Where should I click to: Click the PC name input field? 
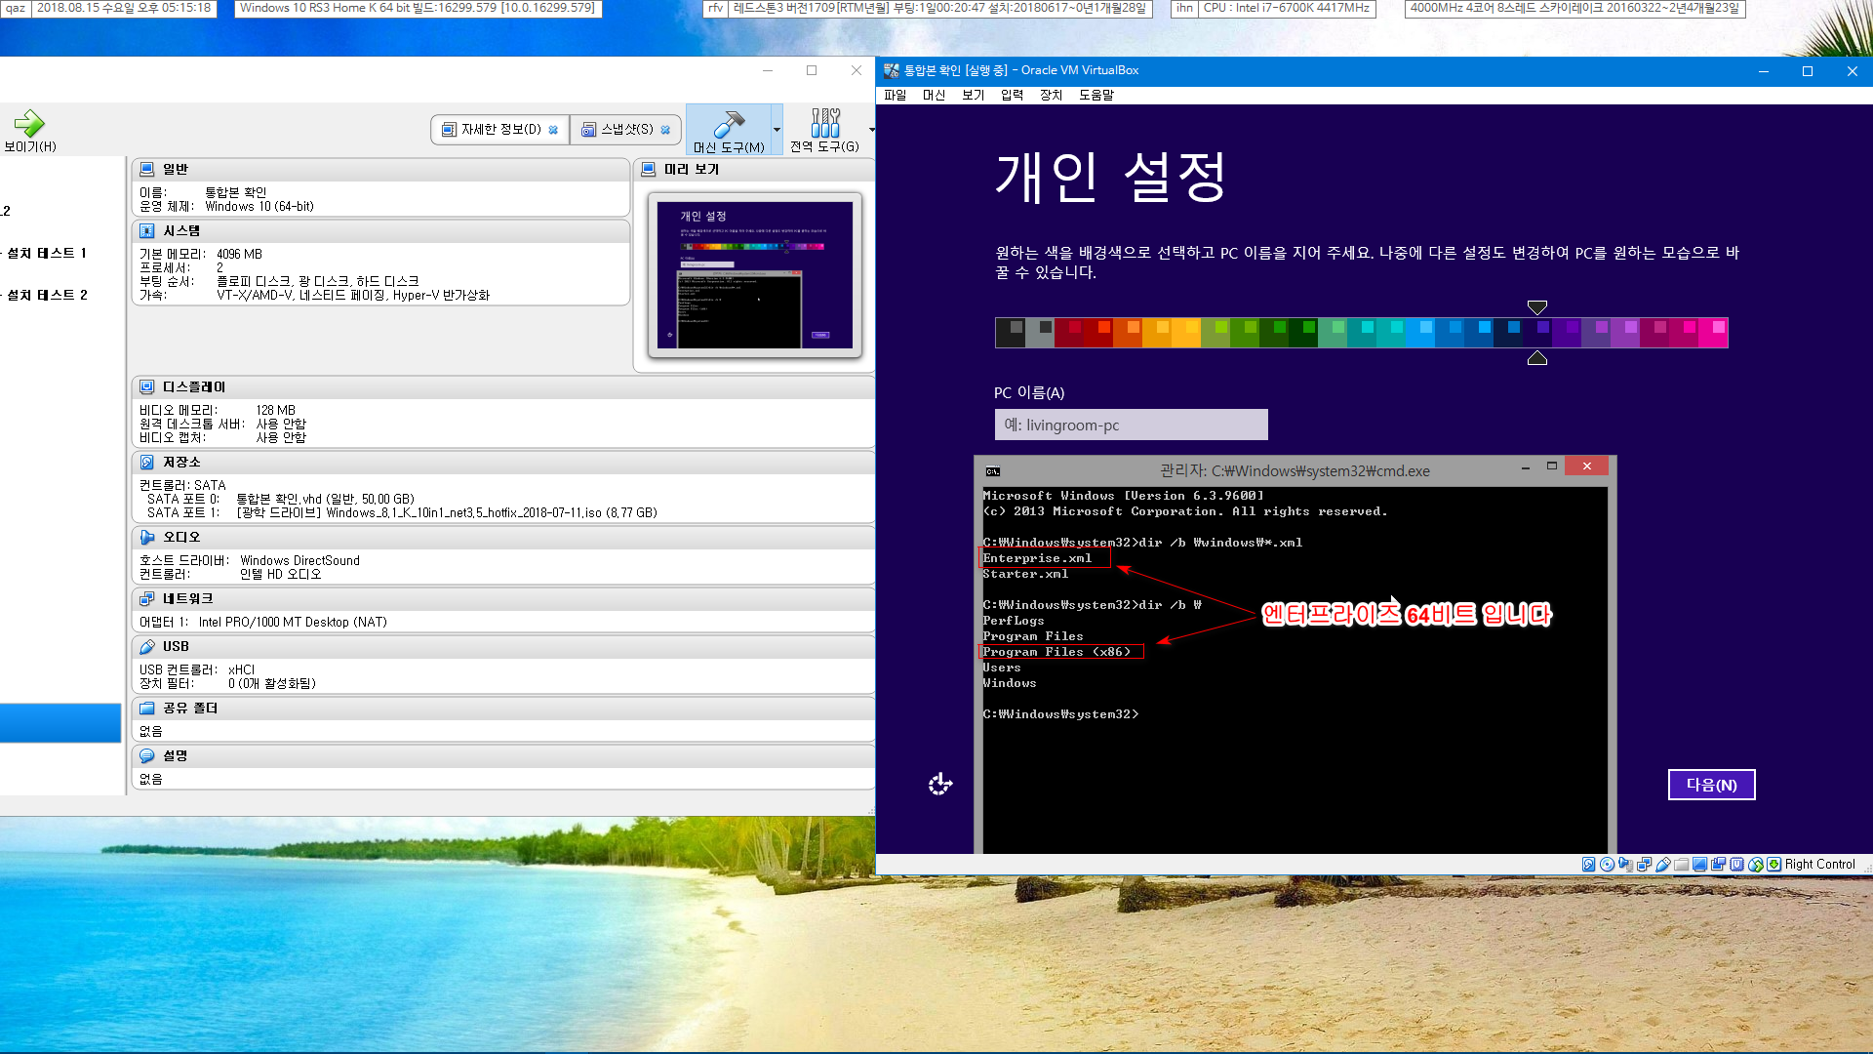click(1131, 425)
